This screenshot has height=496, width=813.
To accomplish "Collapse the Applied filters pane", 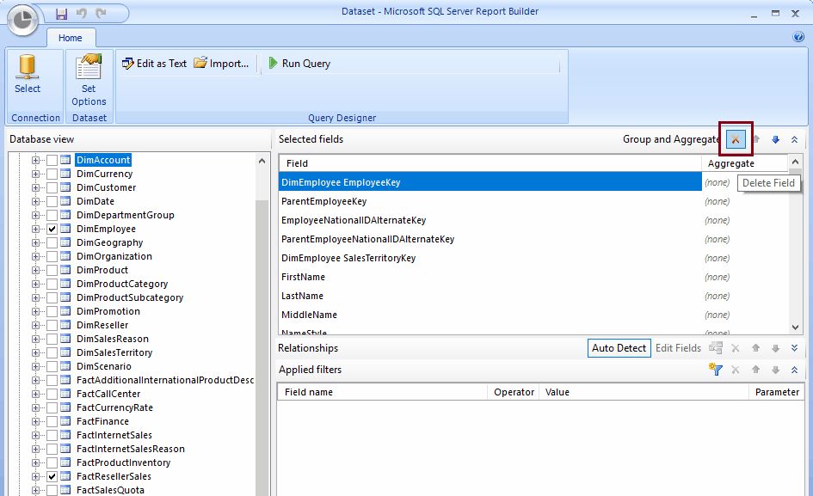I will tap(794, 370).
